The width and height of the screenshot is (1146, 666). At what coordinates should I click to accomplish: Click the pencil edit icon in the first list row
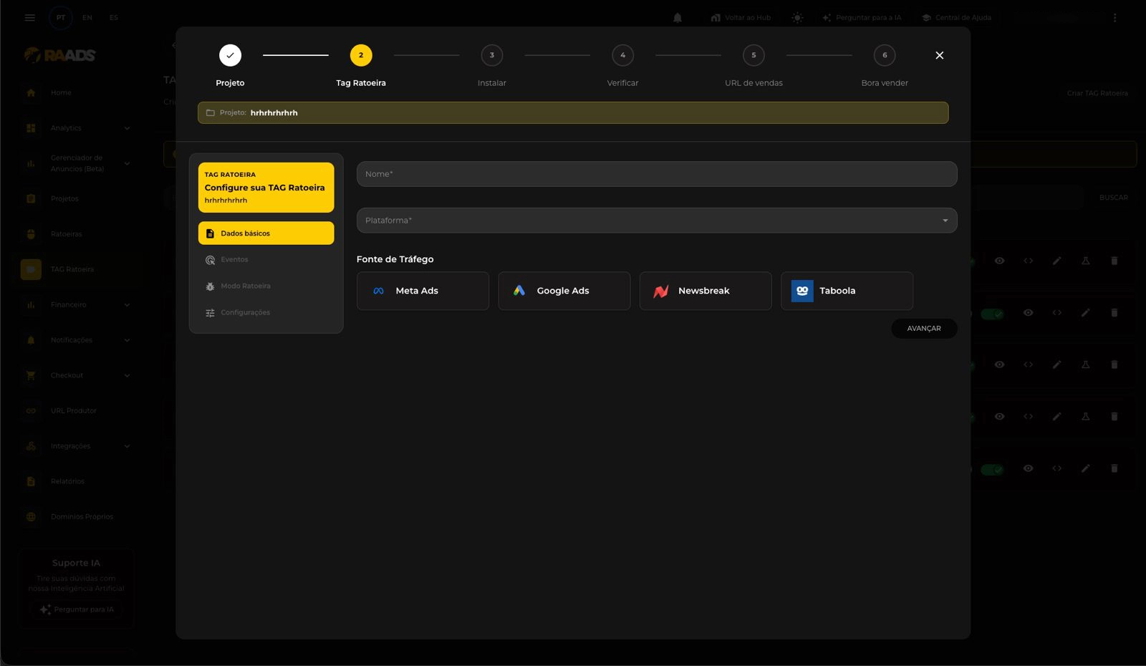tap(1056, 261)
